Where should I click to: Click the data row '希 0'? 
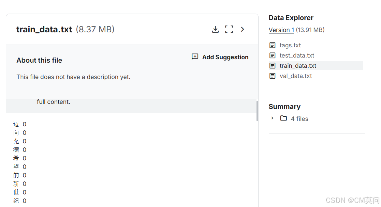(x=20, y=158)
